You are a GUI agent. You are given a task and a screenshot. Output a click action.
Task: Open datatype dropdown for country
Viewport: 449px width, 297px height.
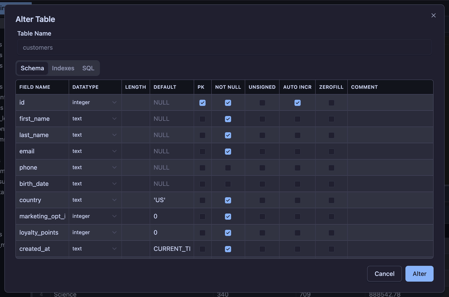tap(95, 200)
